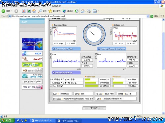The height and width of the screenshot is (123, 165).
Task: Refresh the page with the green arrows icon
Action: (x=29, y=11)
